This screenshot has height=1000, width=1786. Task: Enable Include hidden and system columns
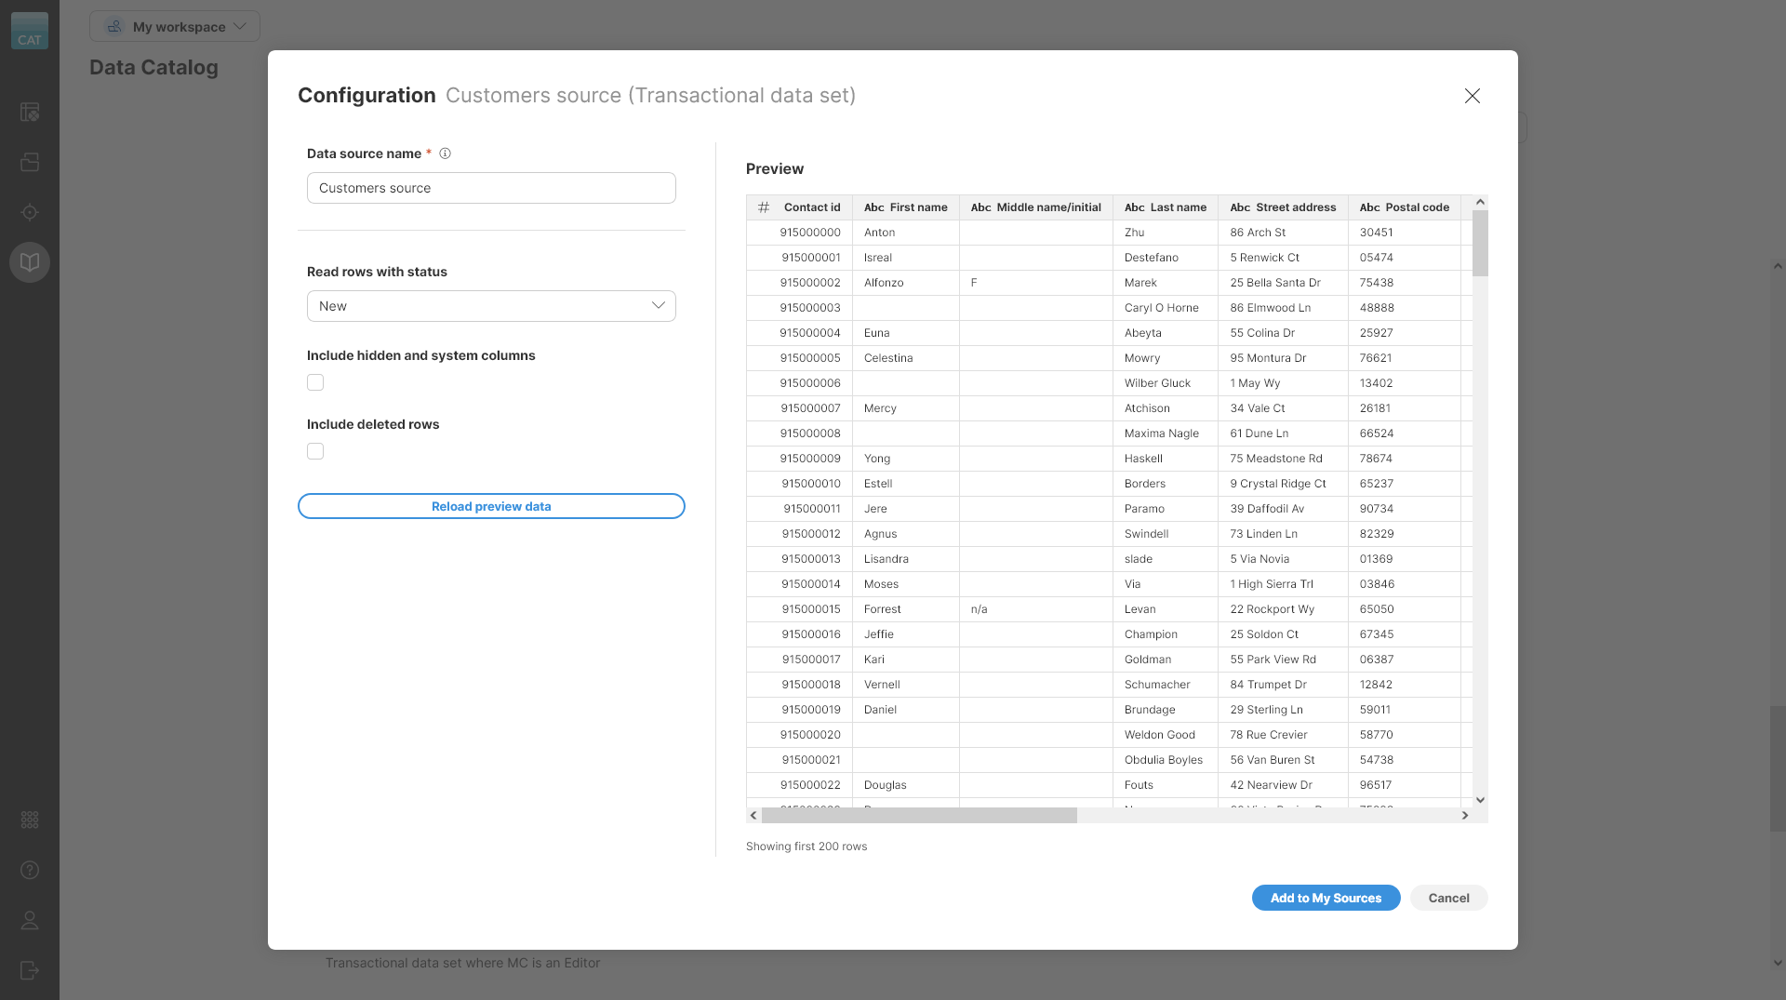(315, 382)
